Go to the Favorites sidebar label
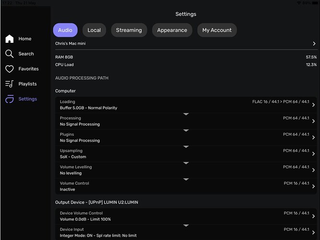 pos(29,69)
